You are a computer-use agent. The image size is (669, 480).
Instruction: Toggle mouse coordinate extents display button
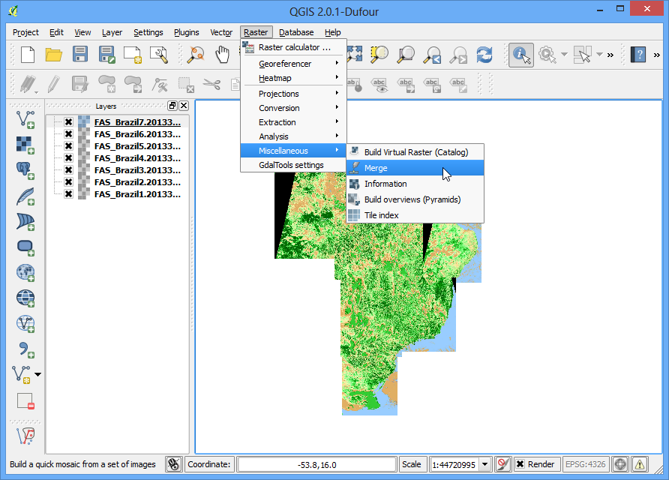[x=174, y=464]
